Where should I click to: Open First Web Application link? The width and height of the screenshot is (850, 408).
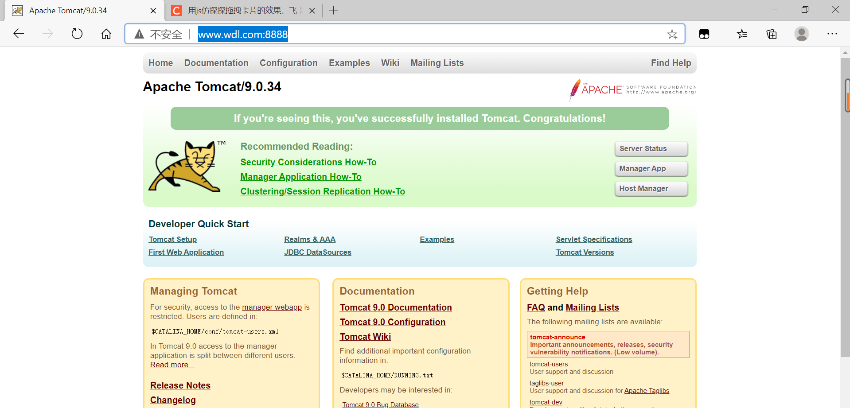click(186, 252)
